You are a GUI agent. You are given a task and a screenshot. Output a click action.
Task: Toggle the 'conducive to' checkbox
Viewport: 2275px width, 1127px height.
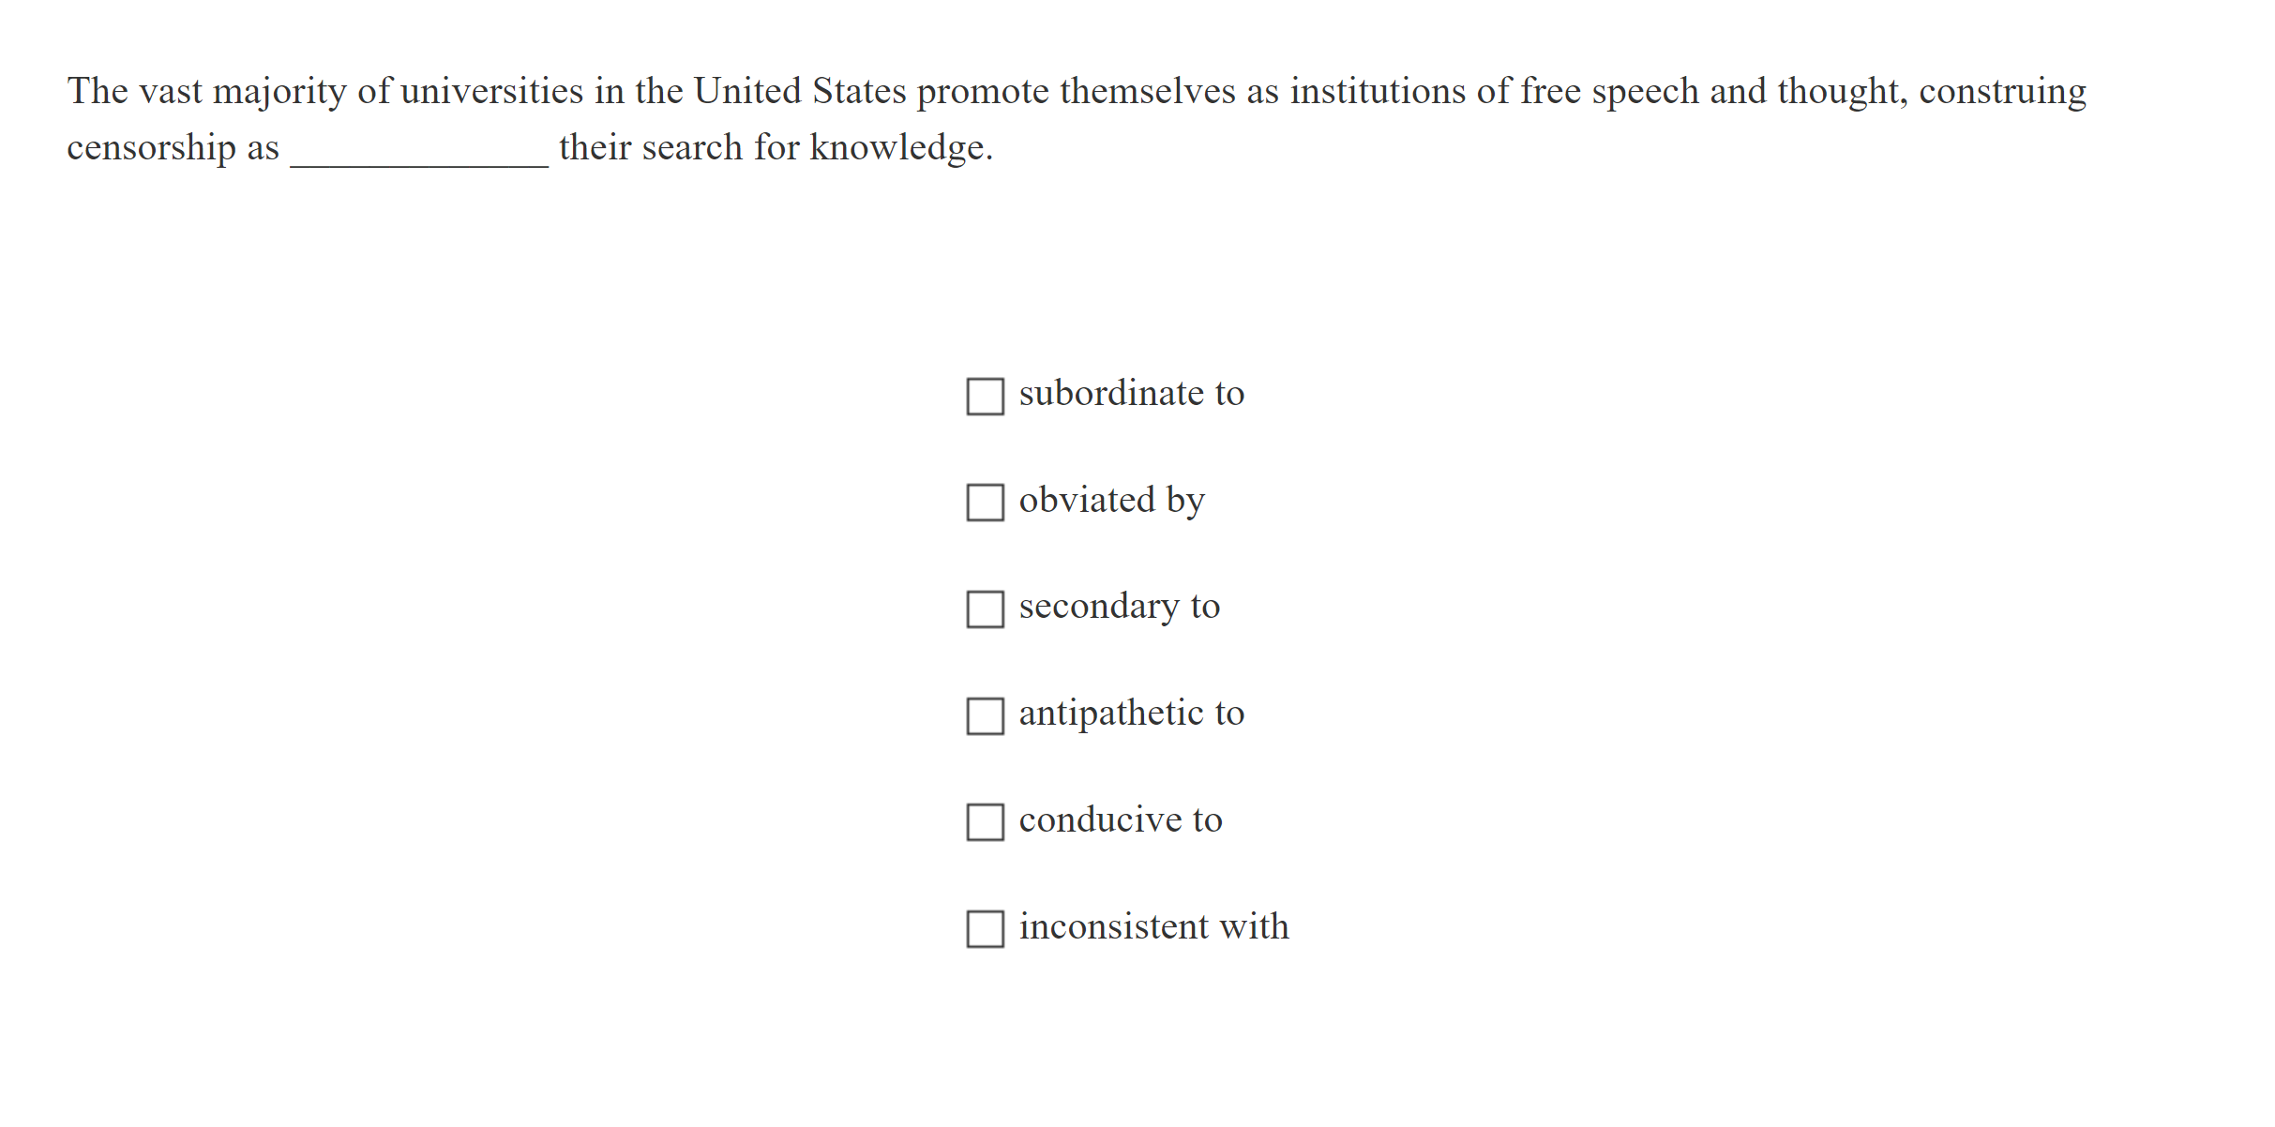(x=985, y=822)
